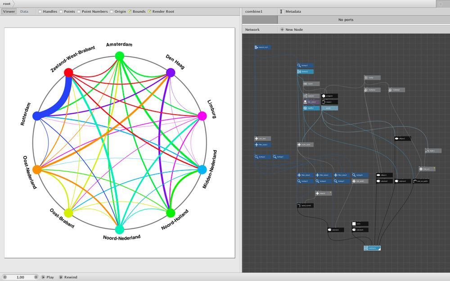Click the red Zeeland-West-Brabant circle

(68, 72)
